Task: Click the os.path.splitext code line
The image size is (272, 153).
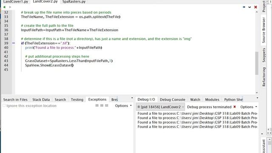Action: coord(71,17)
